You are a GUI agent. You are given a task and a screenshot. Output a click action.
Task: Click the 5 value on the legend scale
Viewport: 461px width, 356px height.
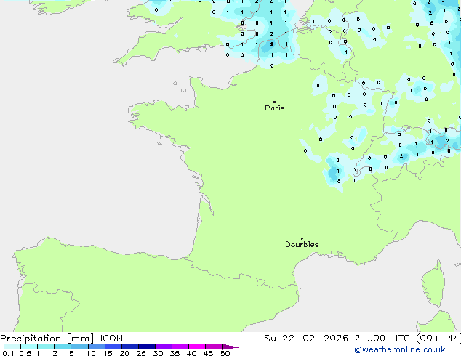pyautogui.click(x=71, y=353)
